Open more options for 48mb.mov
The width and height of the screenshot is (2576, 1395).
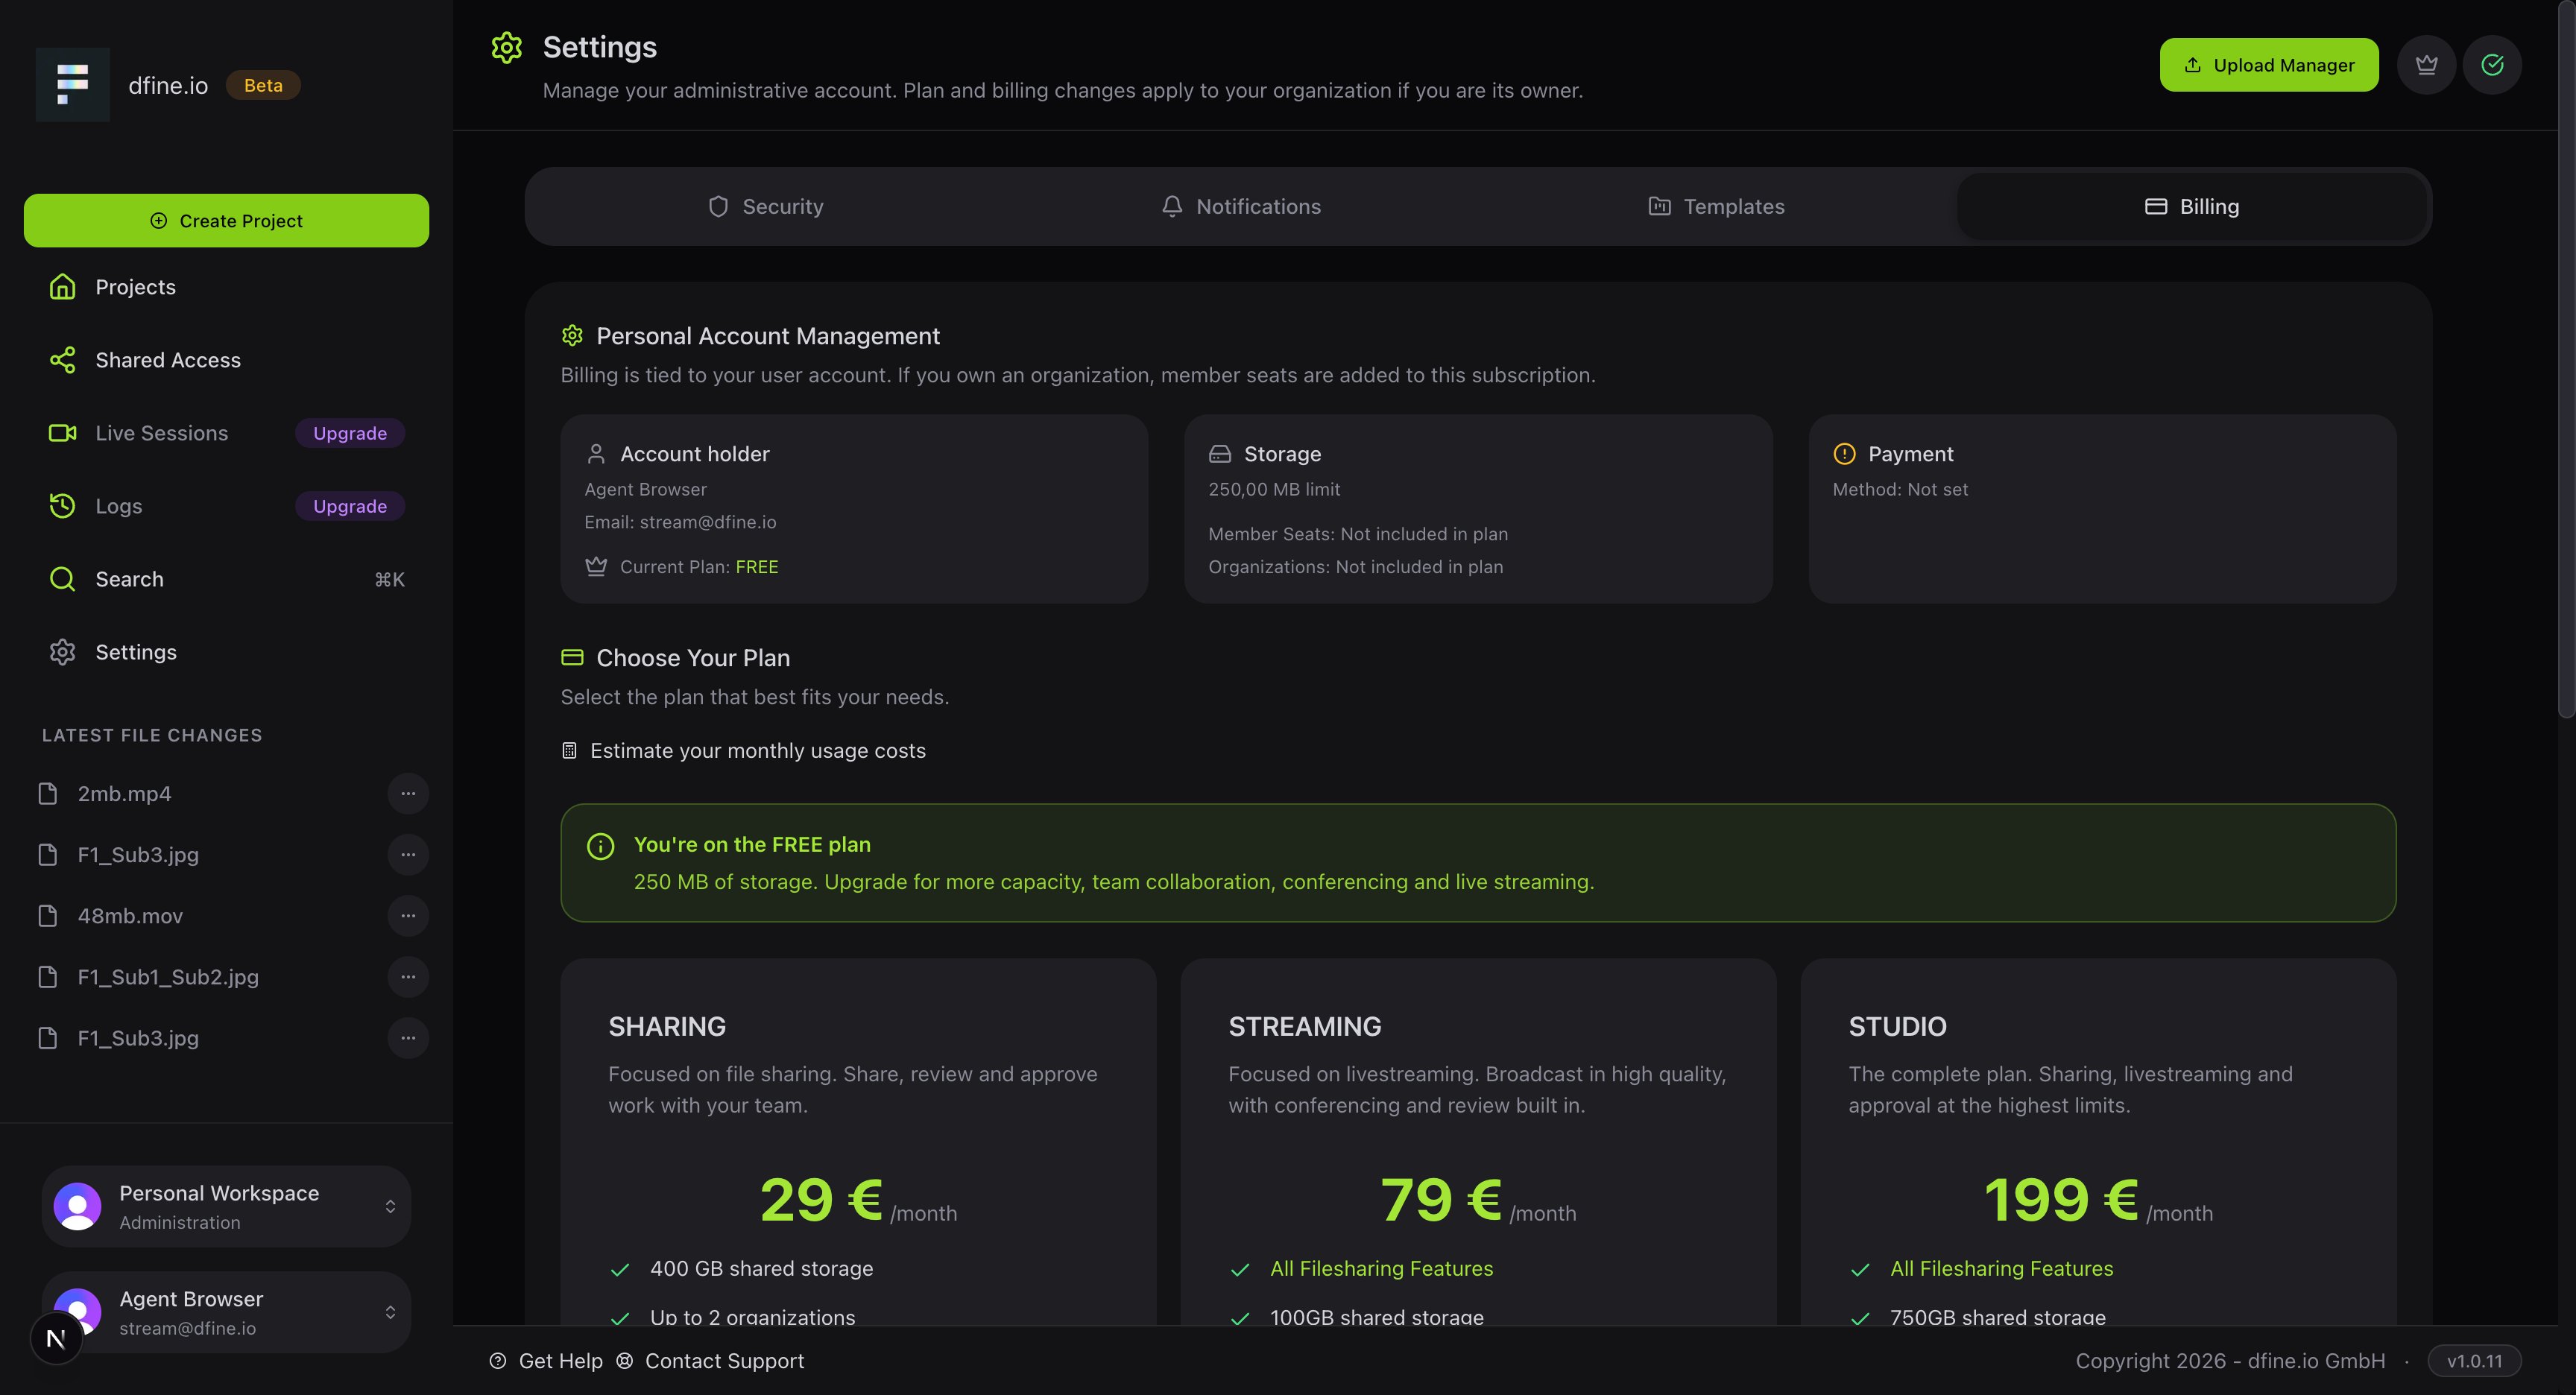click(x=408, y=915)
